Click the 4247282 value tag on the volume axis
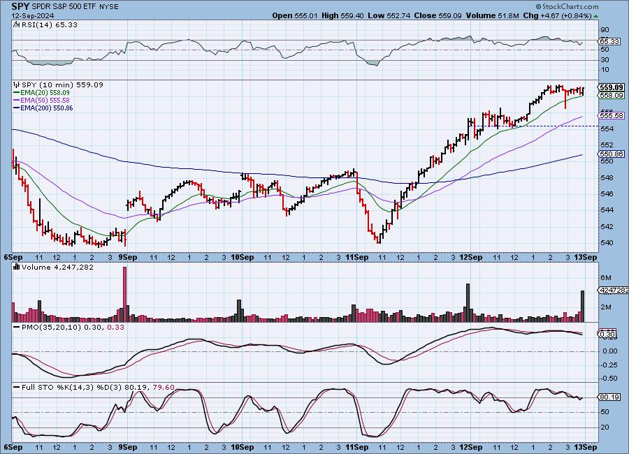The width and height of the screenshot is (629, 454). click(613, 290)
